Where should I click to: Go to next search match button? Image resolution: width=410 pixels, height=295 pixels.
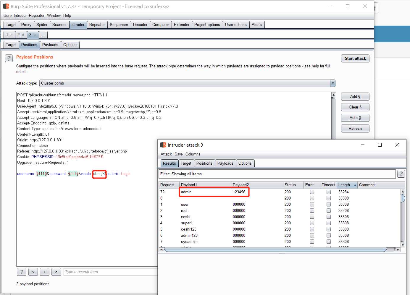tap(56, 272)
